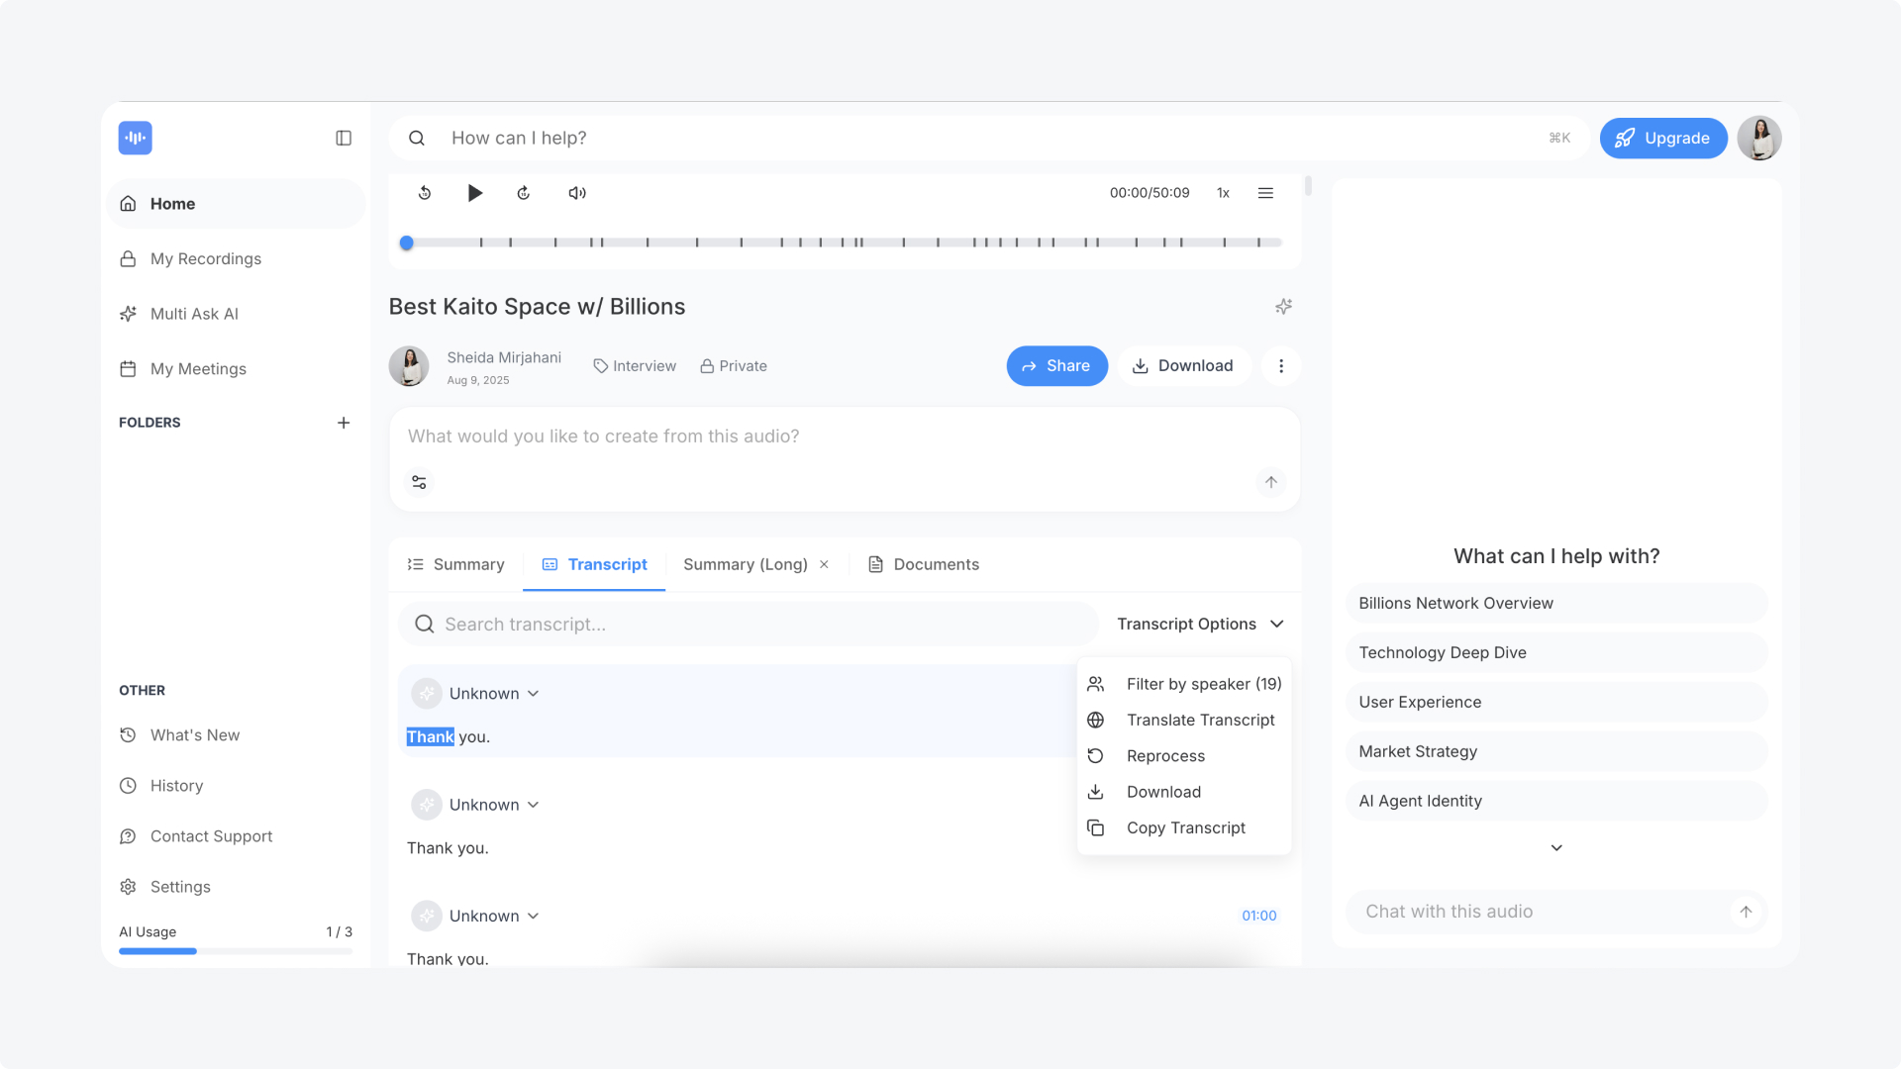Rewind audio with skip-back icon
1901x1069 pixels.
[x=425, y=193]
